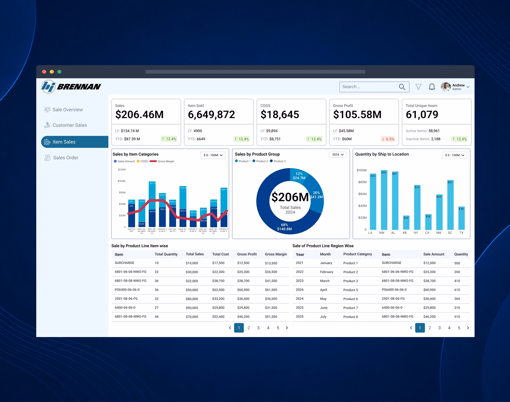Click the Brennan logo

pos(71,87)
